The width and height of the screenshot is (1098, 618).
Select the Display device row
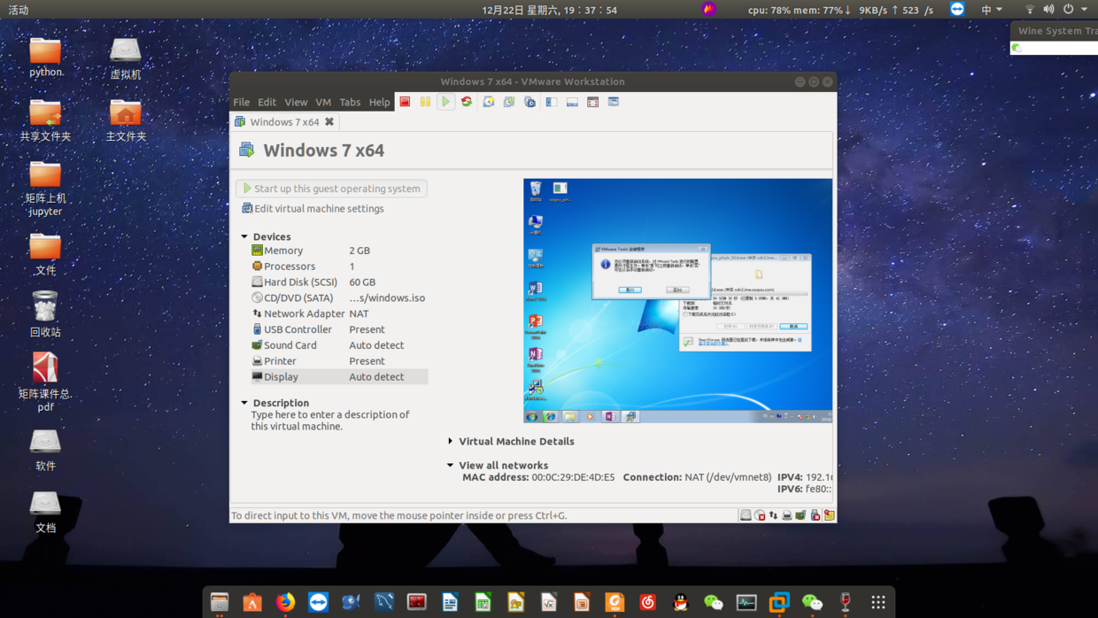339,377
